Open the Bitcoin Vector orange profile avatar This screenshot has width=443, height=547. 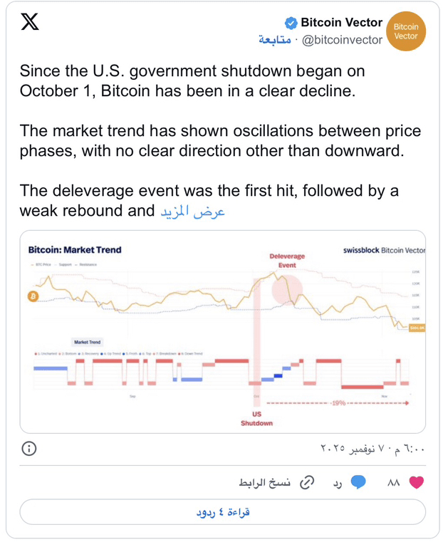(x=406, y=32)
